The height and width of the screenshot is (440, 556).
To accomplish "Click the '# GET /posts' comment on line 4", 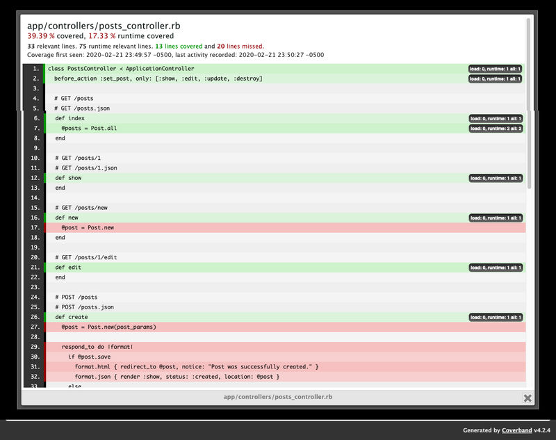I will point(285,98).
